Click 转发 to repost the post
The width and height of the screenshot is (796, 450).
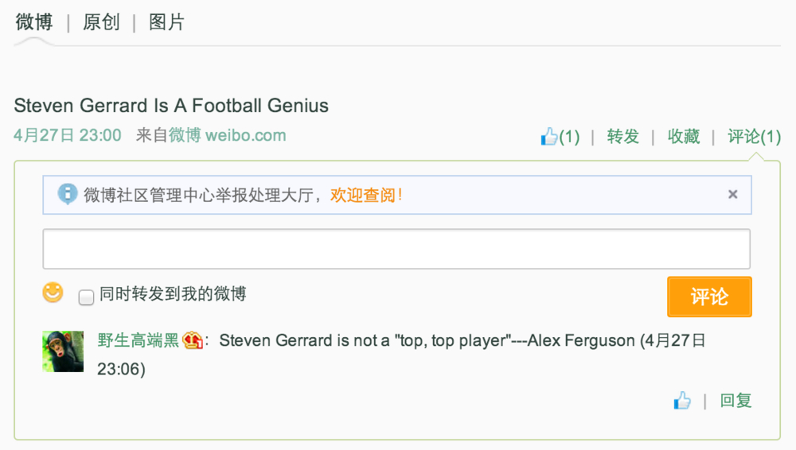[622, 137]
